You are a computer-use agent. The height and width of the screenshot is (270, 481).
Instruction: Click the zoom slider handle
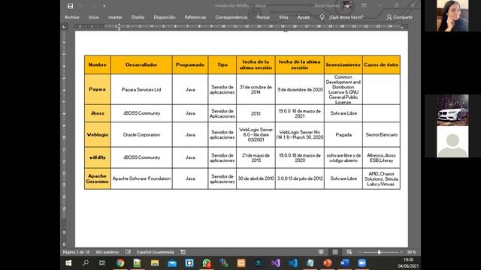point(379,252)
